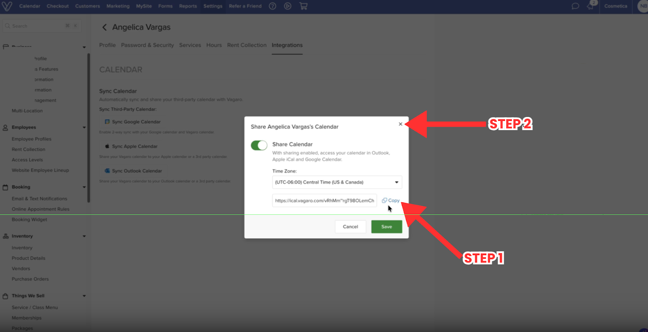The image size is (648, 332).
Task: Click the Cosmetica business name
Action: (x=616, y=6)
